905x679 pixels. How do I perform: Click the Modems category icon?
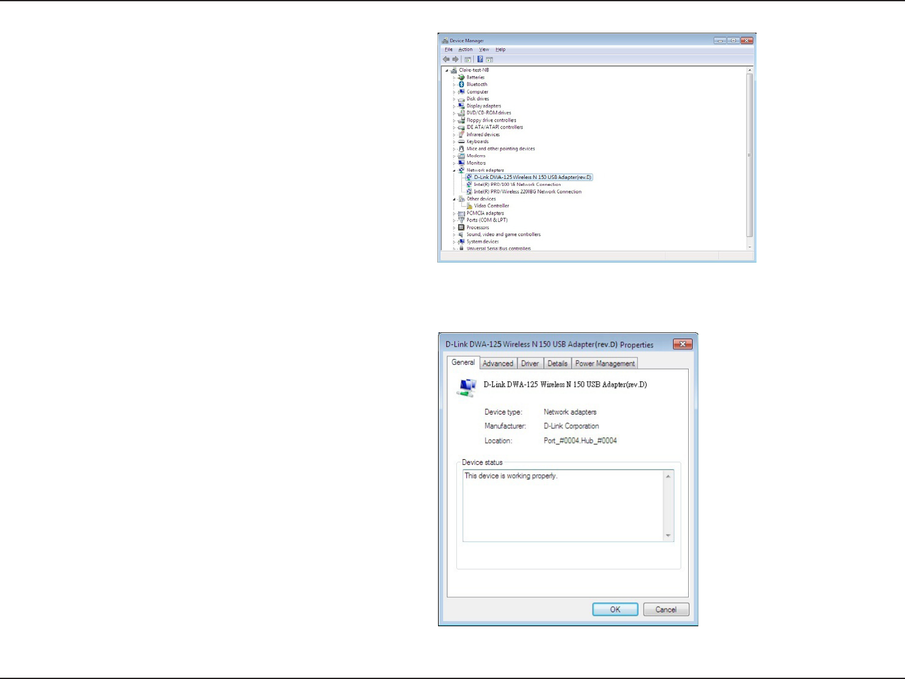point(461,156)
